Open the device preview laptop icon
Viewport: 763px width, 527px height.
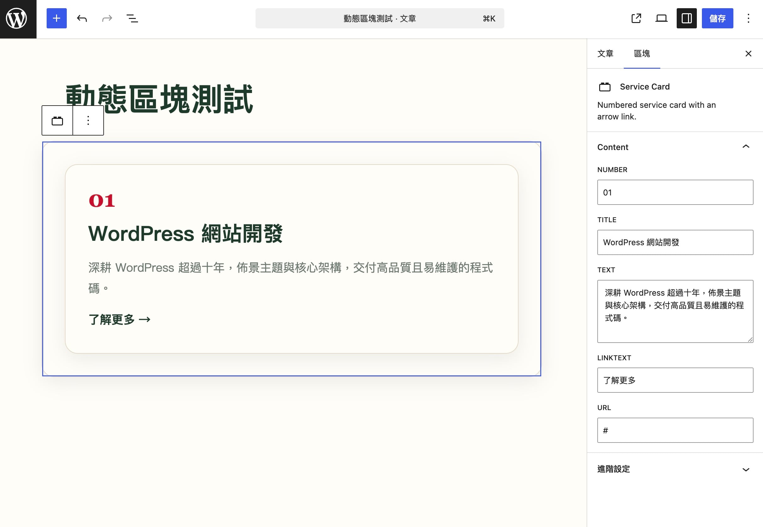(x=661, y=18)
